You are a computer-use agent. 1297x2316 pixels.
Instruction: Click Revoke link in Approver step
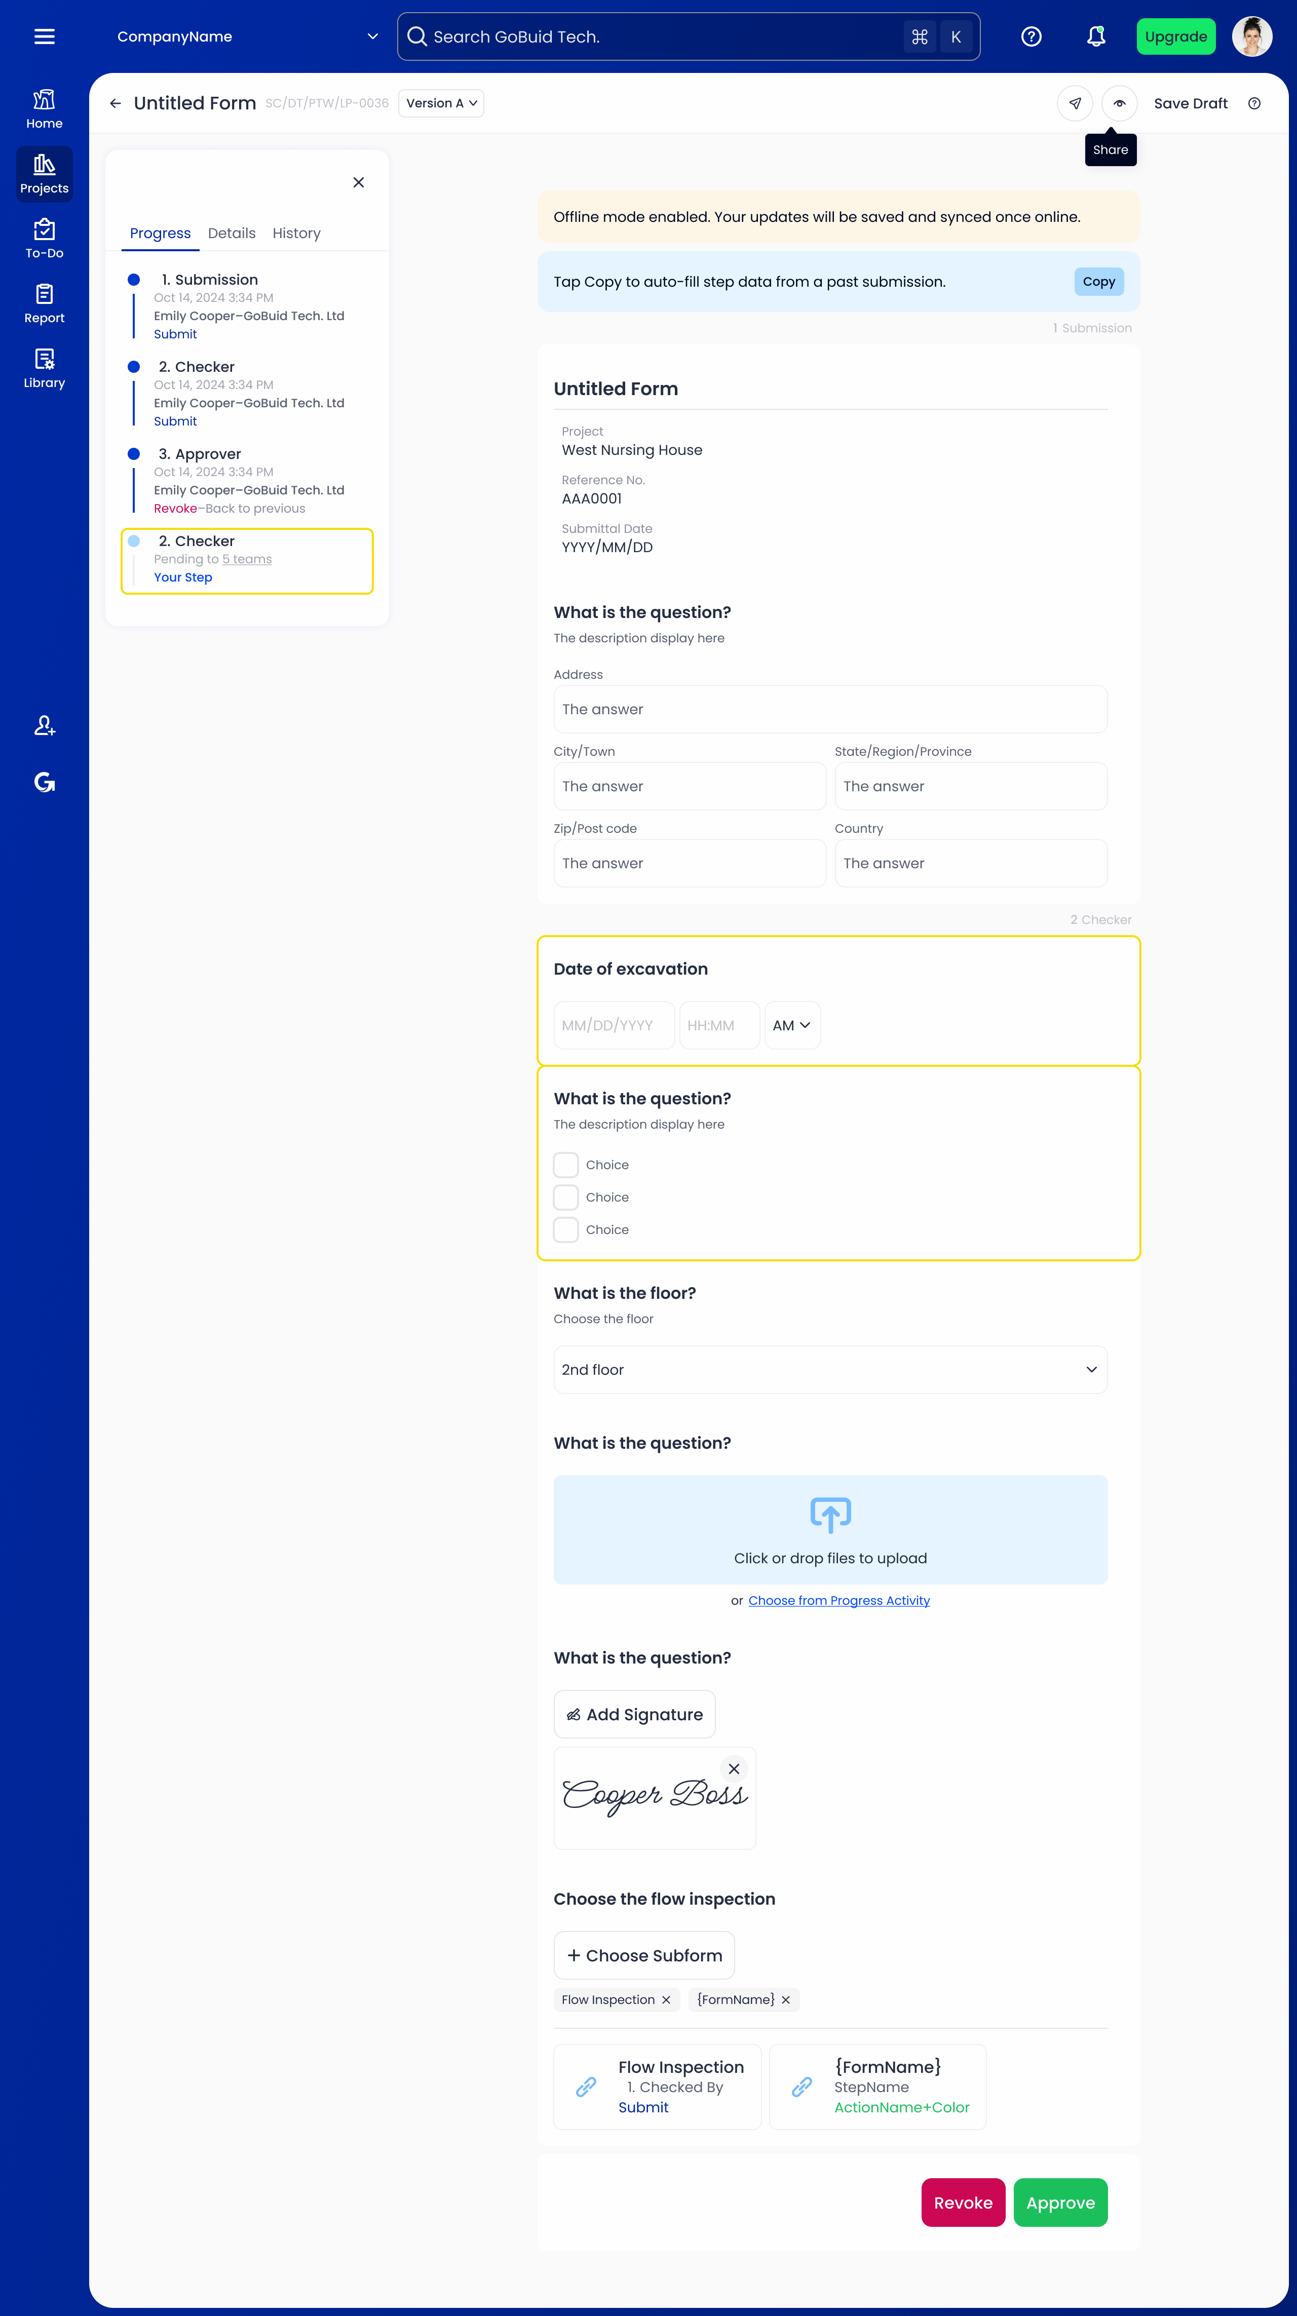click(x=175, y=509)
